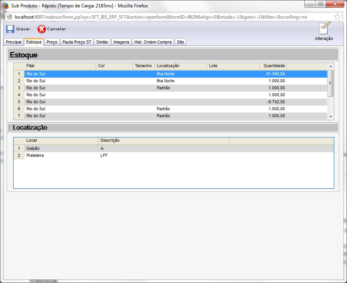This screenshot has width=347, height=283.
Task: Click the browser URL address field
Action: pos(173,17)
